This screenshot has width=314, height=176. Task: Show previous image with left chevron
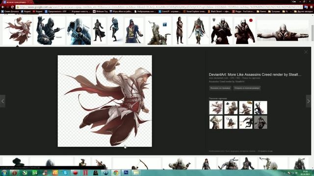pyautogui.click(x=2, y=101)
